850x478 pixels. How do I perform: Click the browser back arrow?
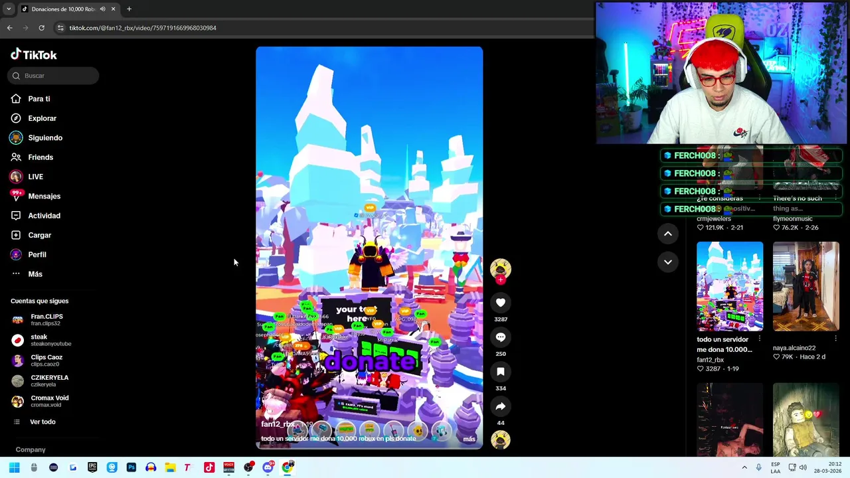tap(9, 28)
